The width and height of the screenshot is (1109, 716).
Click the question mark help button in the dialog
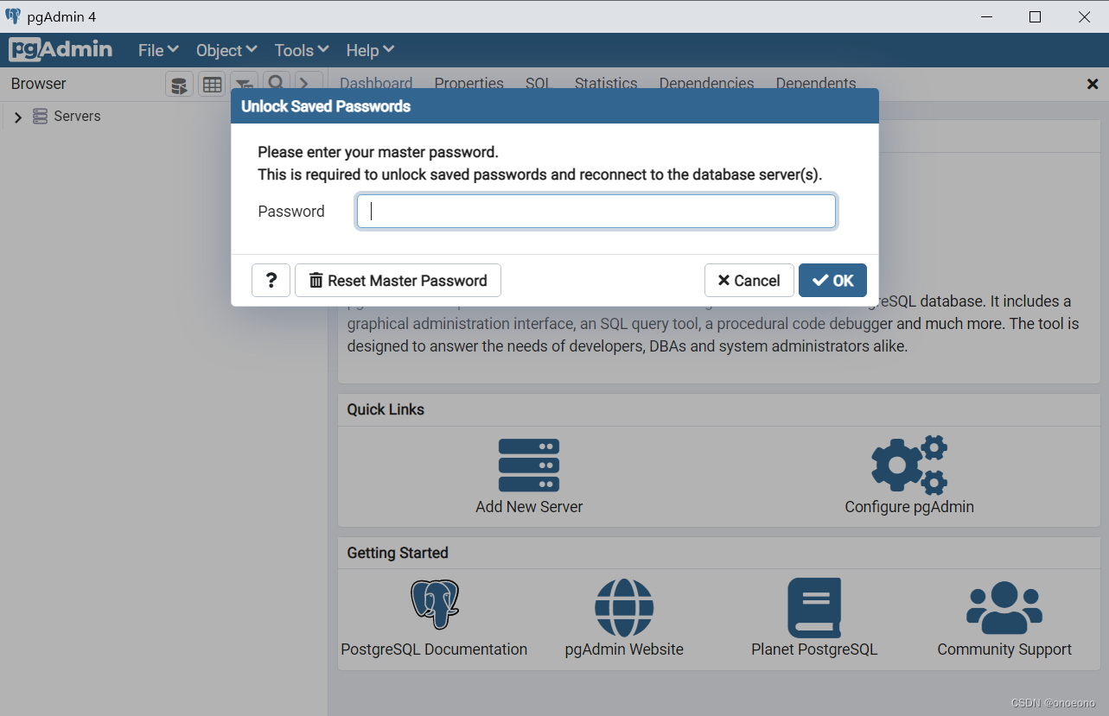[271, 281]
